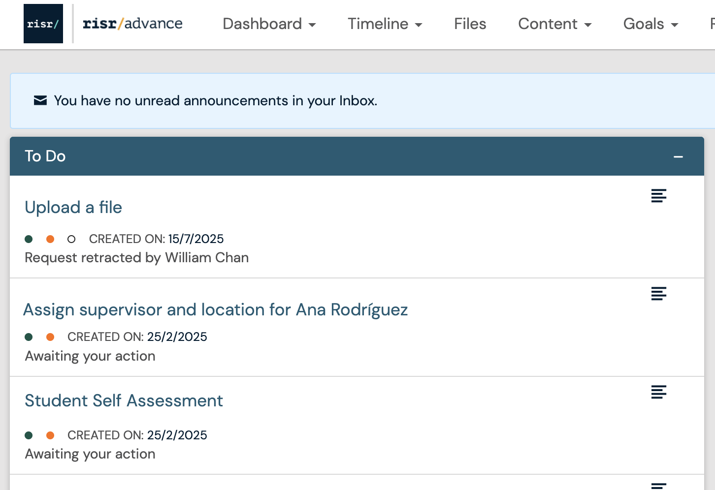715x490 pixels.
Task: Open the Files menu item
Action: click(469, 24)
